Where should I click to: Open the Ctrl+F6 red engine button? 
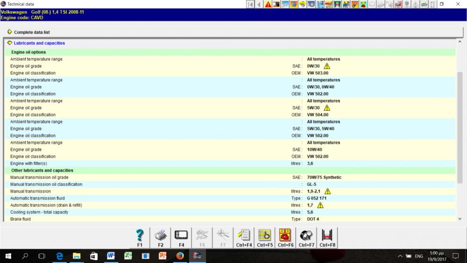286,237
